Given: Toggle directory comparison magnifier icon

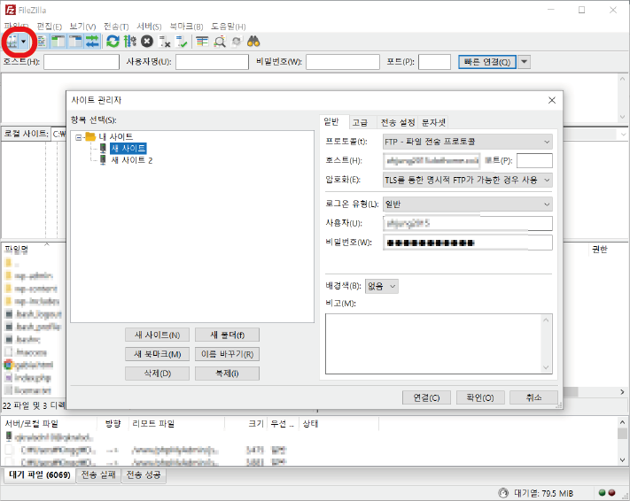Looking at the screenshot, I should (220, 42).
